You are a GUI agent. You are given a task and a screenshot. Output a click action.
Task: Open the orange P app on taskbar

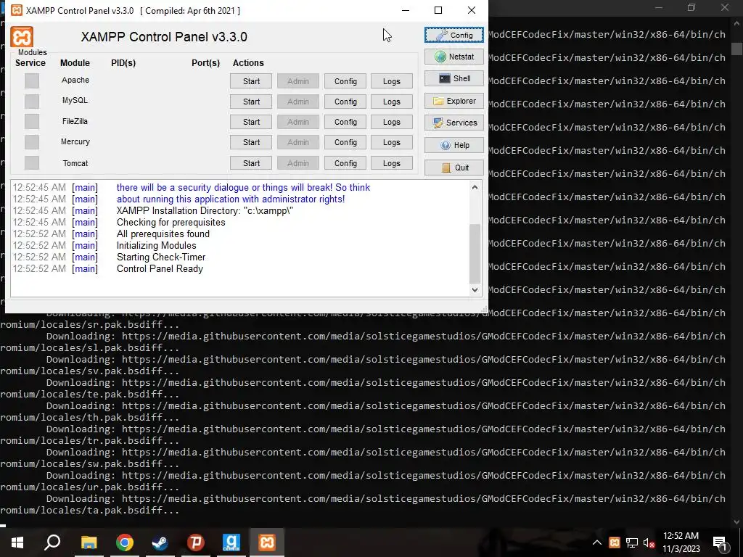pyautogui.click(x=195, y=542)
